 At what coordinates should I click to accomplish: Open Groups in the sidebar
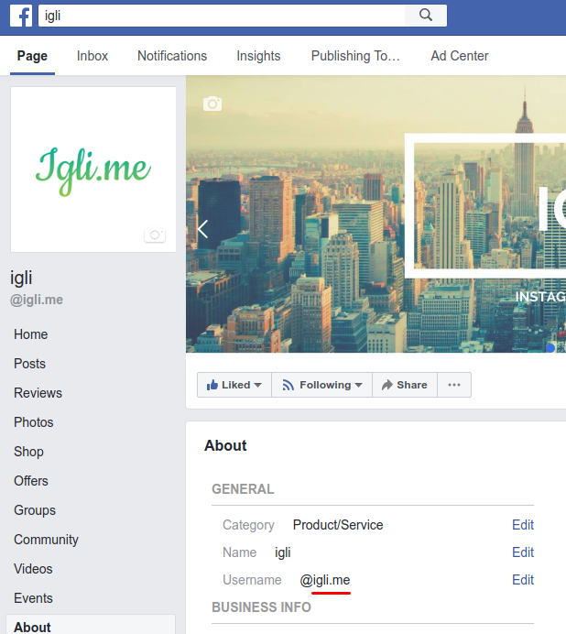click(35, 510)
